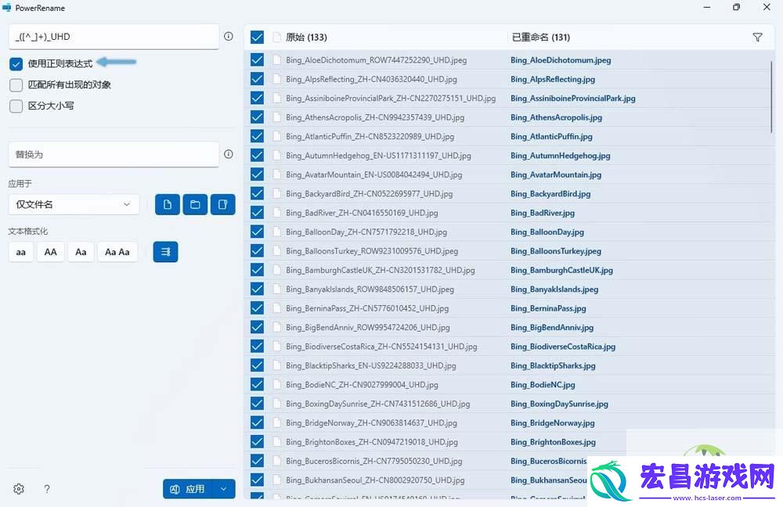The width and height of the screenshot is (783, 507).
Task: Click renamed name Bing_AutumnHedgehog.jpg
Action: pos(561,155)
